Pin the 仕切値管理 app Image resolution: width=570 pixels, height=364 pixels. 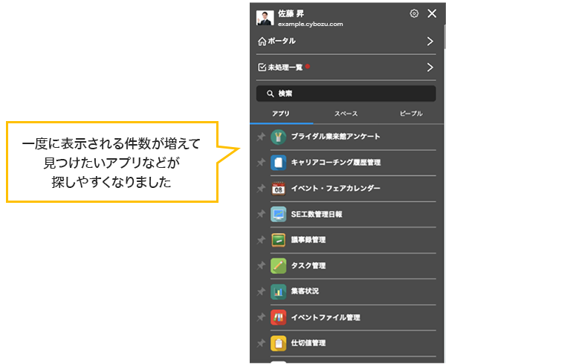(261, 343)
